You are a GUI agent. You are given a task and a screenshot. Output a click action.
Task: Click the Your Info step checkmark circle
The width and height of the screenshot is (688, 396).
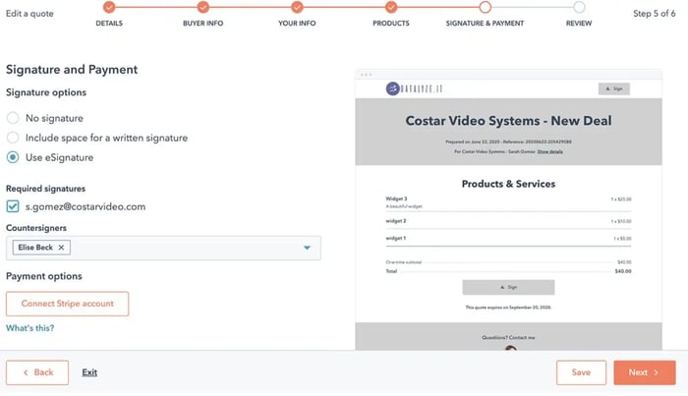coord(296,7)
